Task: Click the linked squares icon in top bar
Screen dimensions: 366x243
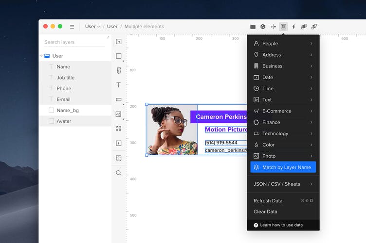Action: [x=314, y=27]
